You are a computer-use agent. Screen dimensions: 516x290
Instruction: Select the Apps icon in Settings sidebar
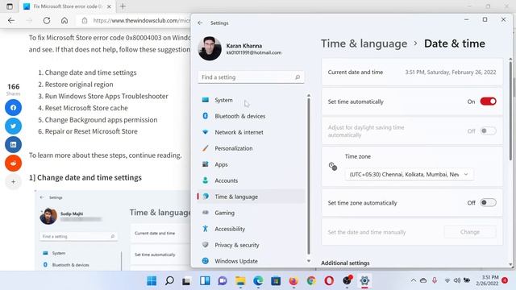click(206, 164)
